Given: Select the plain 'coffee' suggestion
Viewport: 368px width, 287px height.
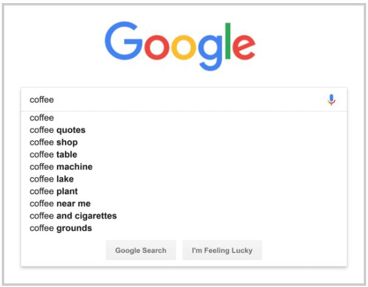Looking at the screenshot, I should coord(42,118).
